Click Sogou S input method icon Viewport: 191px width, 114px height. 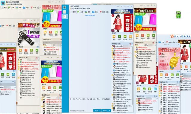click(x=172, y=36)
